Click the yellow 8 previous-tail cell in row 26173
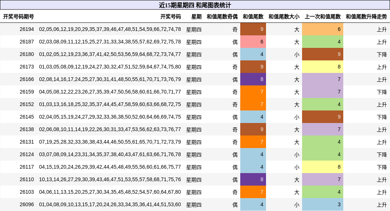The height and width of the screenshot is (211, 390). pyautogui.click(x=323, y=67)
